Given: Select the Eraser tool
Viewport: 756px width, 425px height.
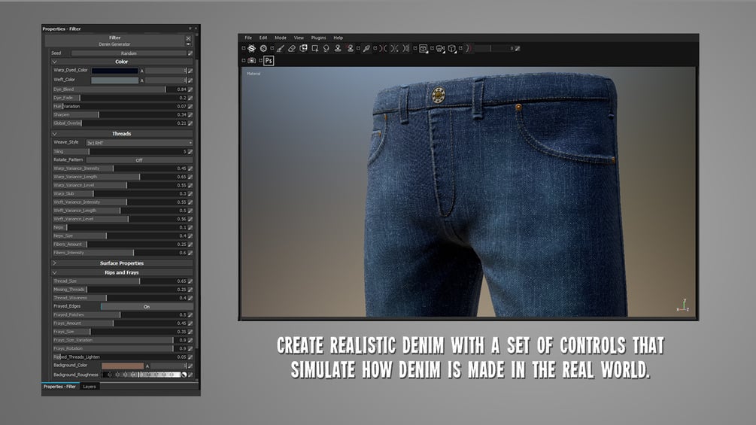Looking at the screenshot, I should pos(292,48).
